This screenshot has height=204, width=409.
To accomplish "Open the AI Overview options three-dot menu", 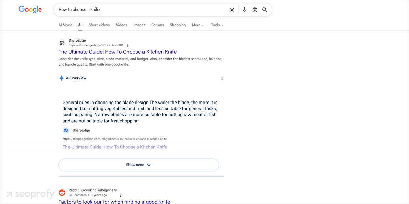I will pos(222,78).
